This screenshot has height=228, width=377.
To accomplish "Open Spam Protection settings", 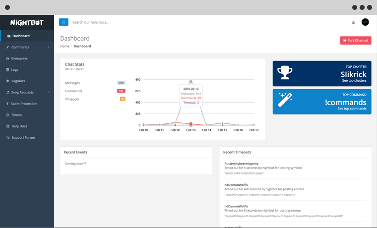I will (x=27, y=104).
